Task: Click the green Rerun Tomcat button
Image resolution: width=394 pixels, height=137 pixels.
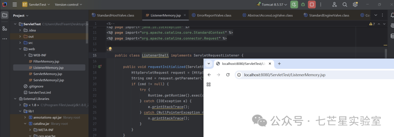Action: [x=294, y=4]
